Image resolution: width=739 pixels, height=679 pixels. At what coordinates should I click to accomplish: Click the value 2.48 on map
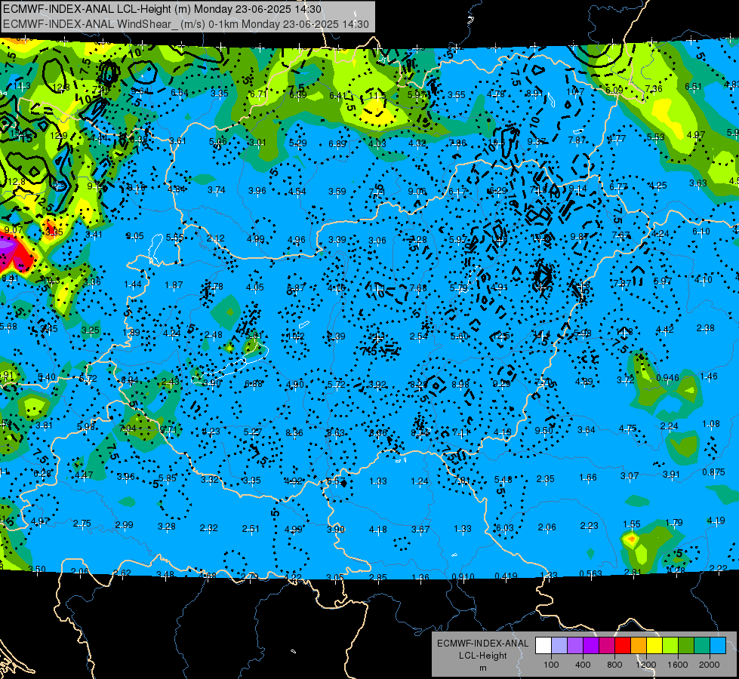[213, 335]
